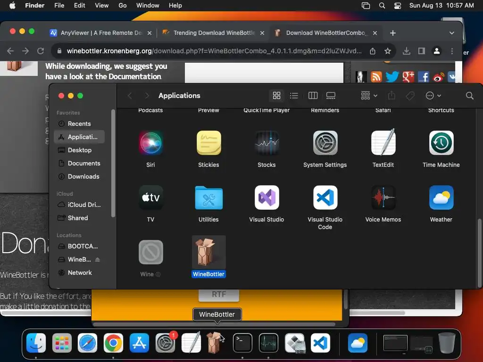This screenshot has width=483, height=362.
Task: Open Chrome three-dot menu
Action: [x=452, y=51]
